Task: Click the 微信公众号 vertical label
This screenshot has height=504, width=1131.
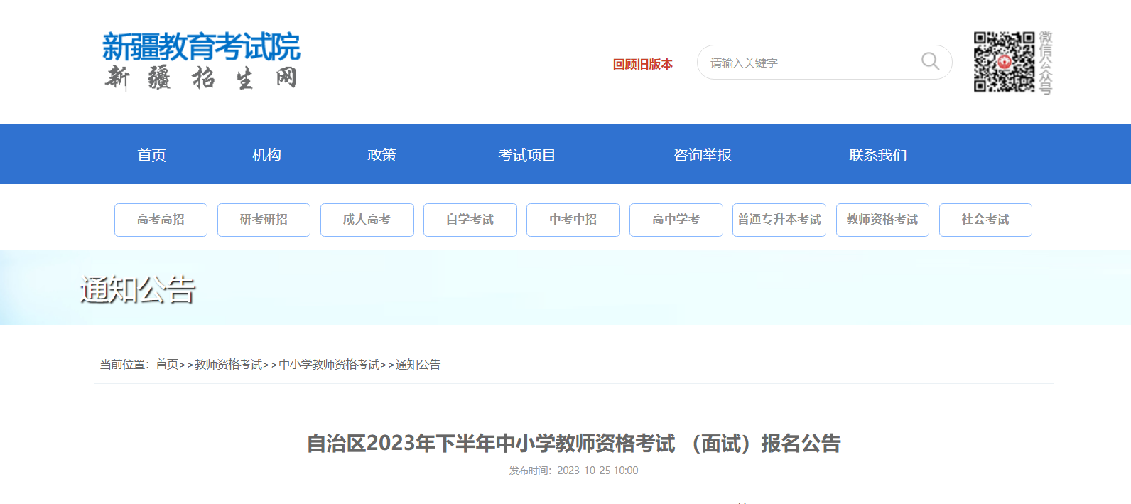Action: tap(1045, 63)
